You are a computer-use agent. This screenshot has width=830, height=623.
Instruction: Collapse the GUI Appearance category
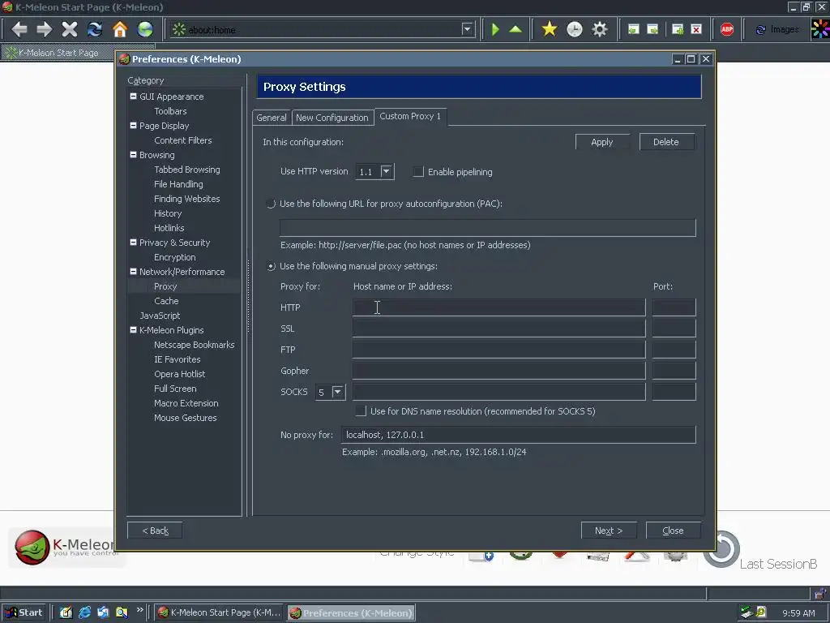pyautogui.click(x=134, y=97)
